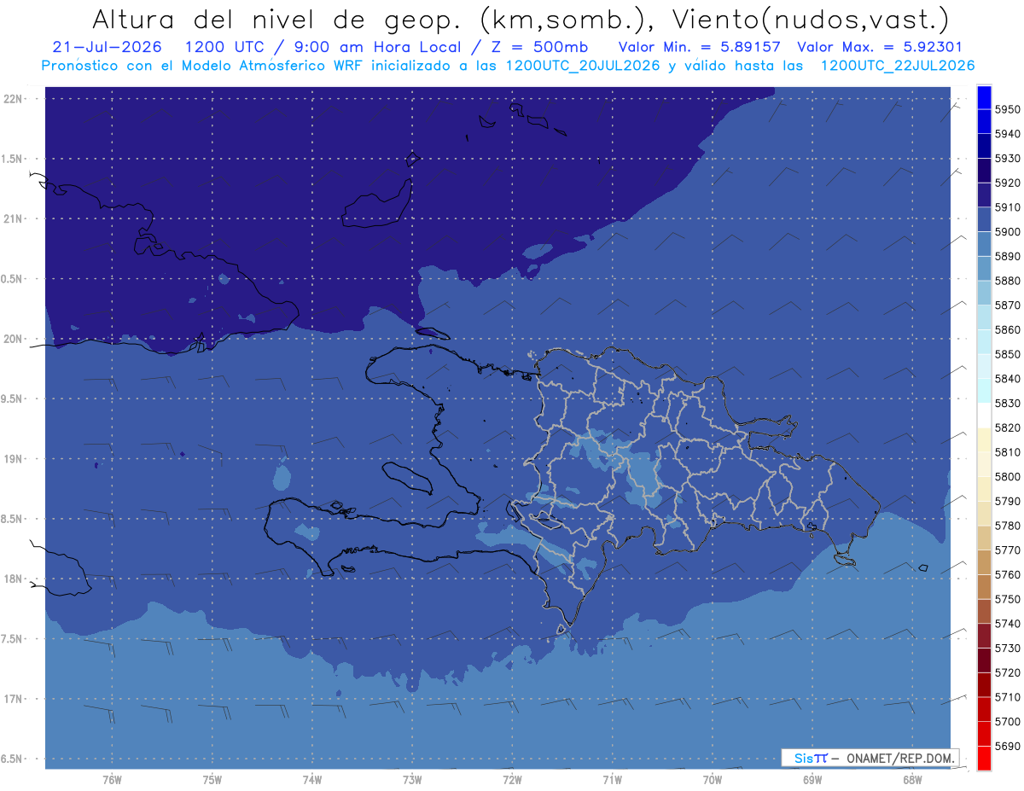Image resolution: width=1024 pixels, height=791 pixels.
Task: Click the "21N" latitude label
Action: tap(14, 219)
